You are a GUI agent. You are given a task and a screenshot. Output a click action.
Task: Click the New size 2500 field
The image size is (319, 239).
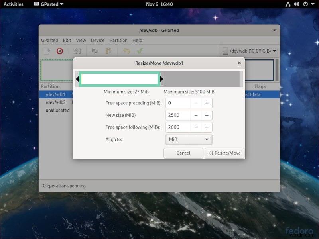(x=178, y=115)
